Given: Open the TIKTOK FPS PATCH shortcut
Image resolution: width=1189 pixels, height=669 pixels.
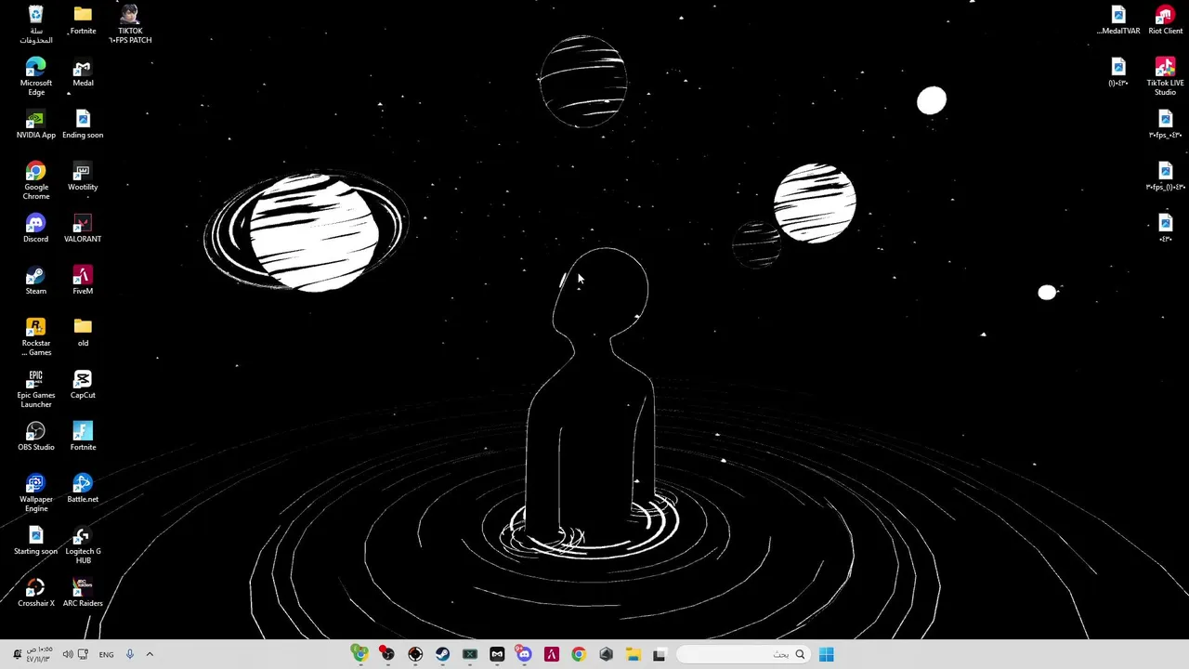Looking at the screenshot, I should click(x=130, y=24).
